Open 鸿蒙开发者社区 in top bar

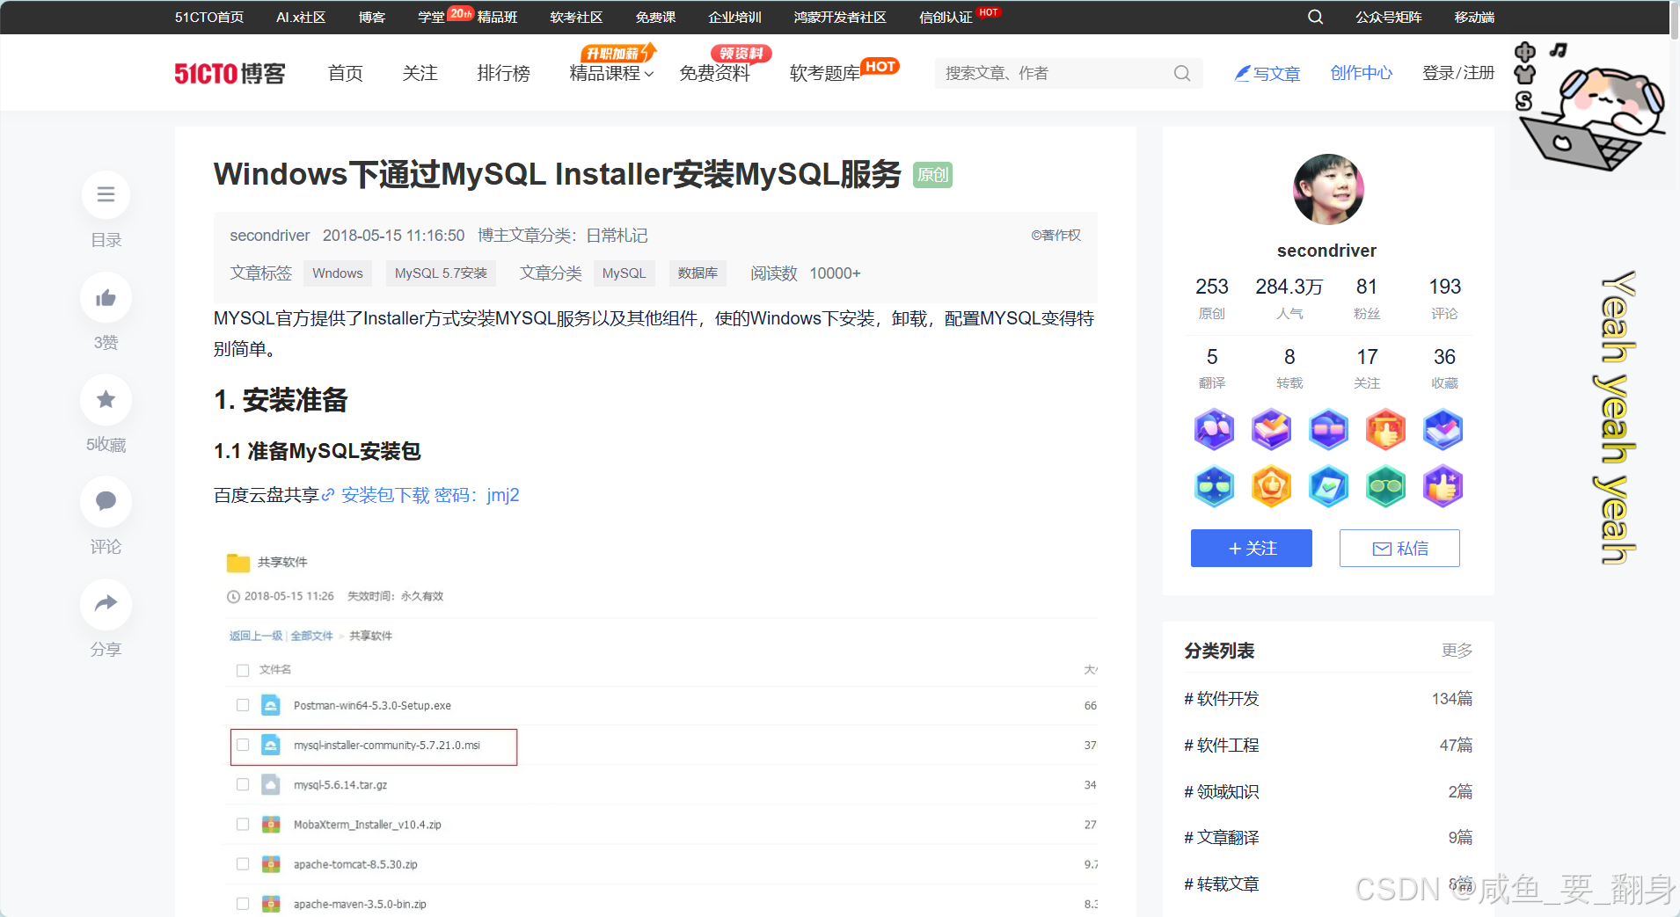(x=840, y=17)
